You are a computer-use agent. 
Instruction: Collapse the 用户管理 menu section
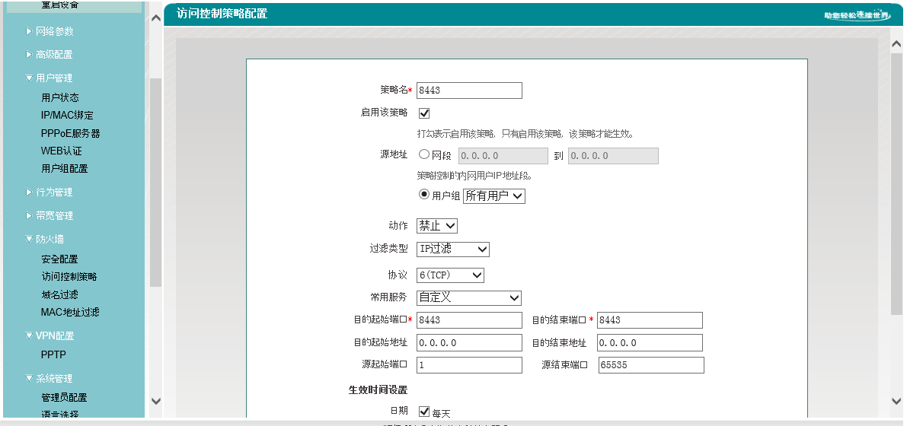click(x=50, y=78)
